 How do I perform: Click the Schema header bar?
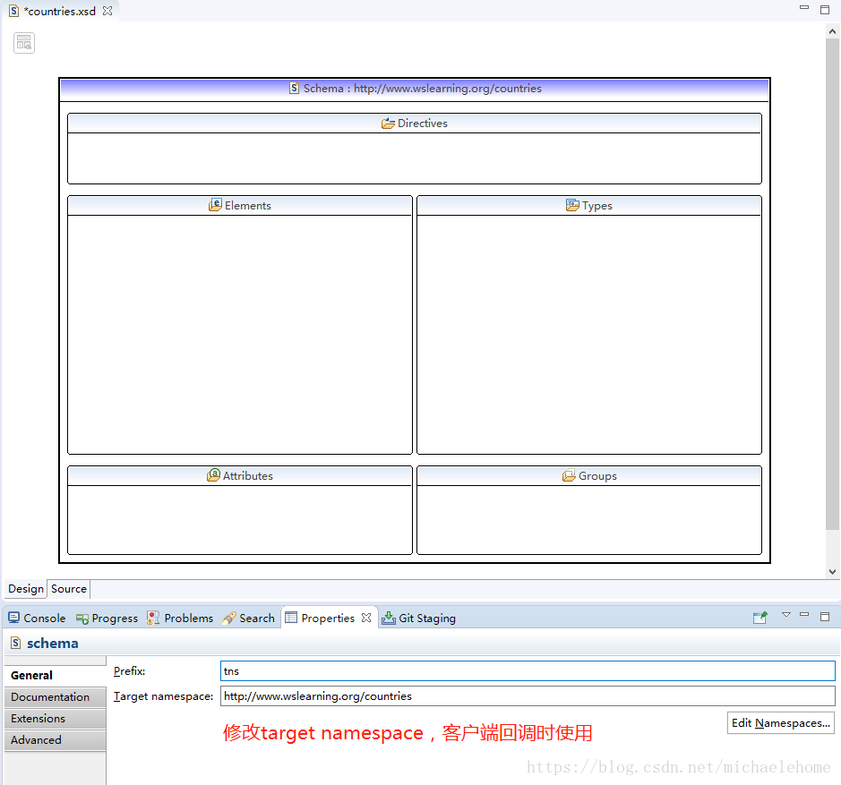point(415,89)
